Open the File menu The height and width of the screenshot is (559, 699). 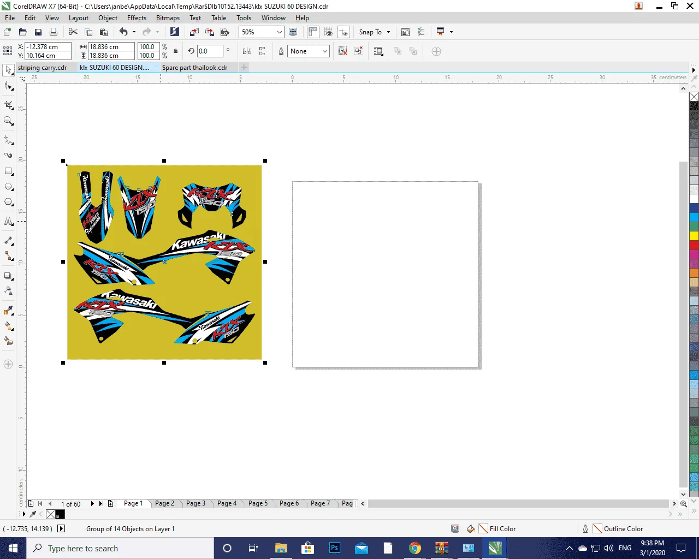10,18
